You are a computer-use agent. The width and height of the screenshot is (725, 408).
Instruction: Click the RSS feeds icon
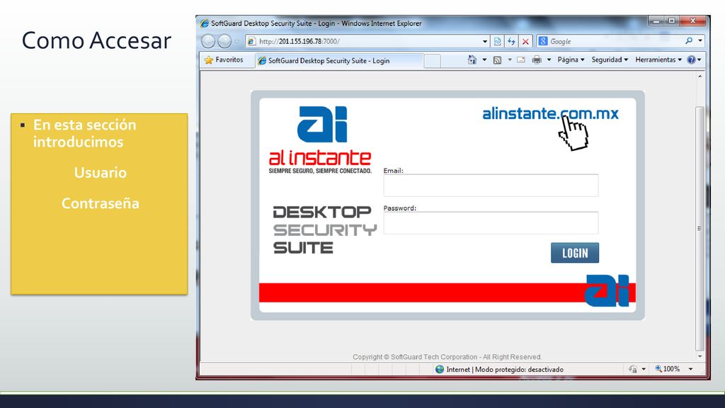coord(497,59)
